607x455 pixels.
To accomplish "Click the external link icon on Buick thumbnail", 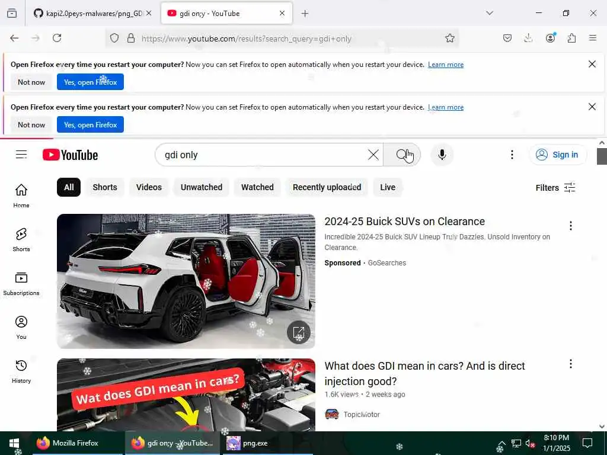I will (299, 332).
